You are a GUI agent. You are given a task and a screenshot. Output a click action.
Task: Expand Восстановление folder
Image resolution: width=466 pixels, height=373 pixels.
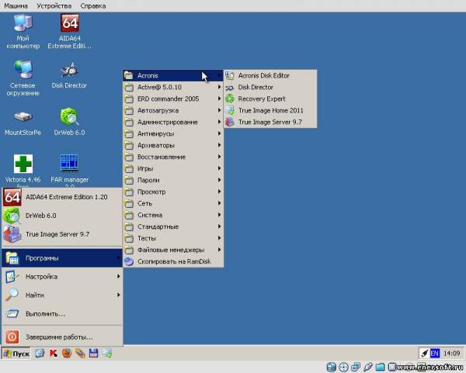point(173,157)
